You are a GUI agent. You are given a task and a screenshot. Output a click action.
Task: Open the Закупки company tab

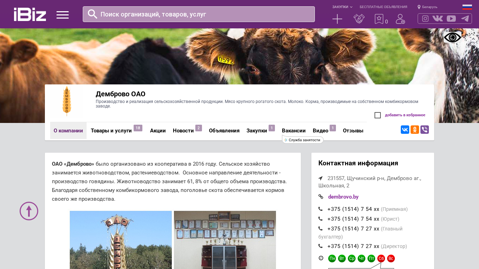coord(257,131)
